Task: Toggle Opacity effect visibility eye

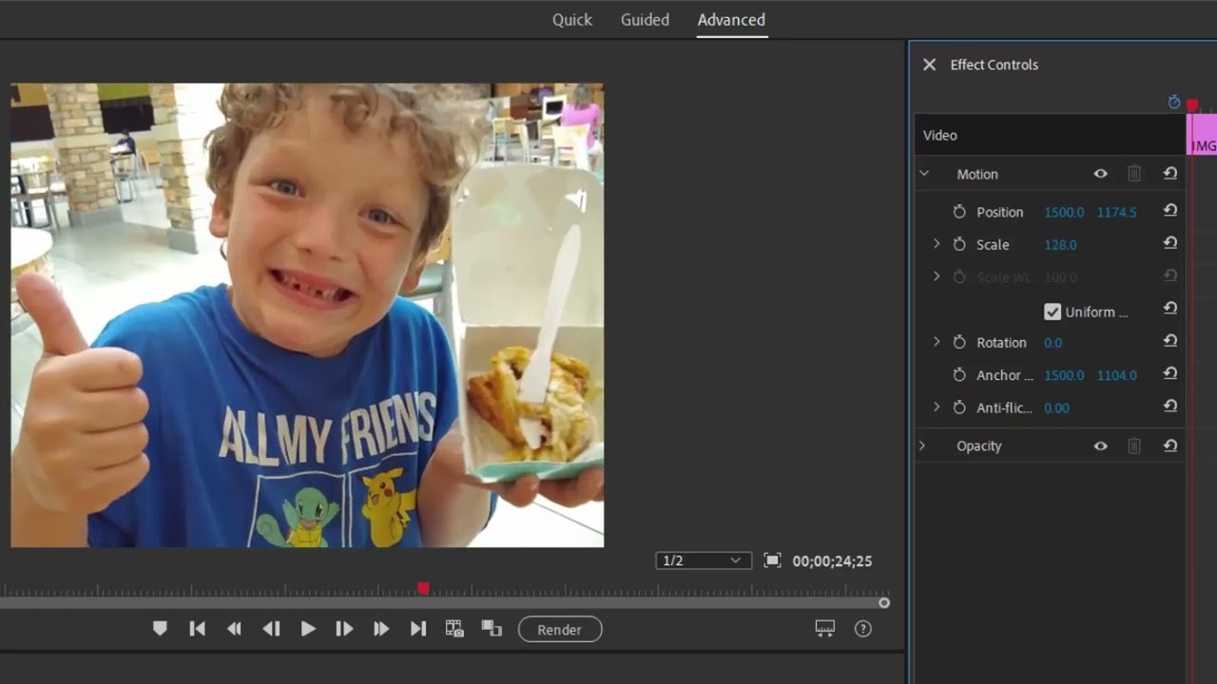Action: point(1100,446)
